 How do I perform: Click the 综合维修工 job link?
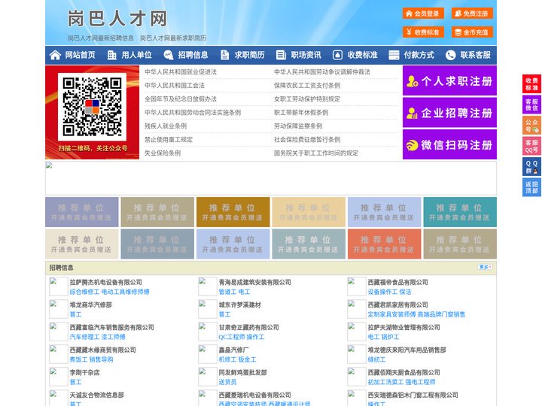(x=84, y=292)
